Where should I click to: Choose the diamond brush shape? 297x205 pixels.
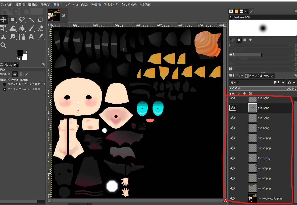coord(251,40)
